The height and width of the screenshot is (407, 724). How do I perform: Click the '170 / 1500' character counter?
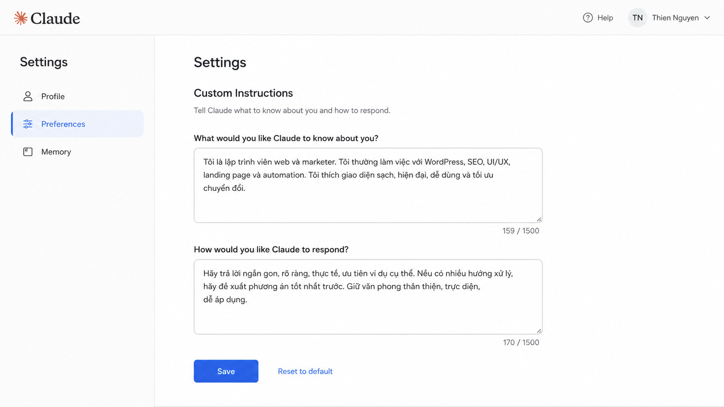521,343
